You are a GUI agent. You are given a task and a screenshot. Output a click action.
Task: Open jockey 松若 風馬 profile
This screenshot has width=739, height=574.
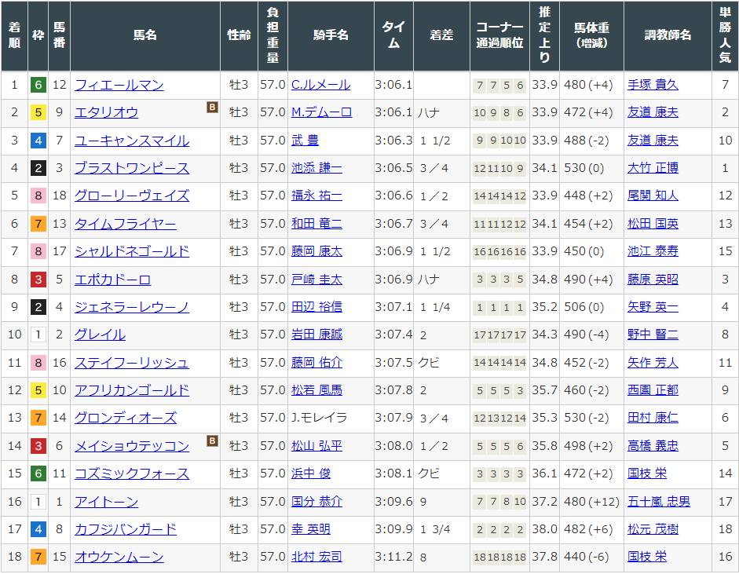pos(316,390)
